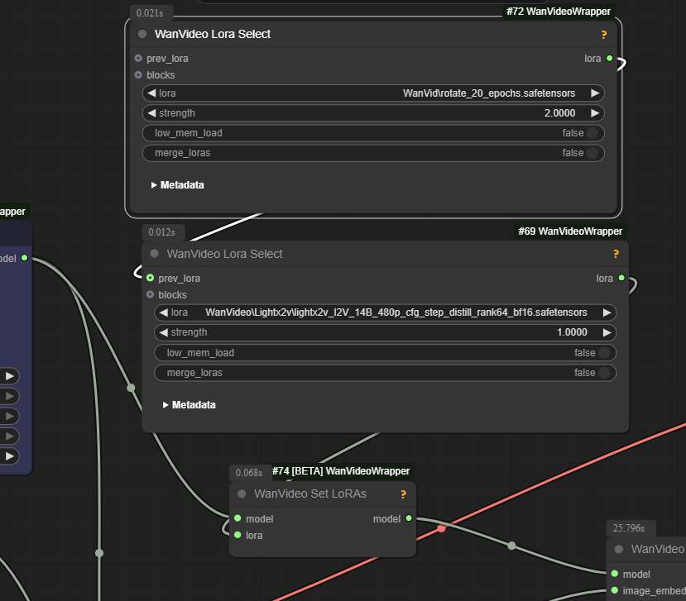686x601 pixels.
Task: Toggle merge_loras on node #72
Action: pyautogui.click(x=373, y=153)
